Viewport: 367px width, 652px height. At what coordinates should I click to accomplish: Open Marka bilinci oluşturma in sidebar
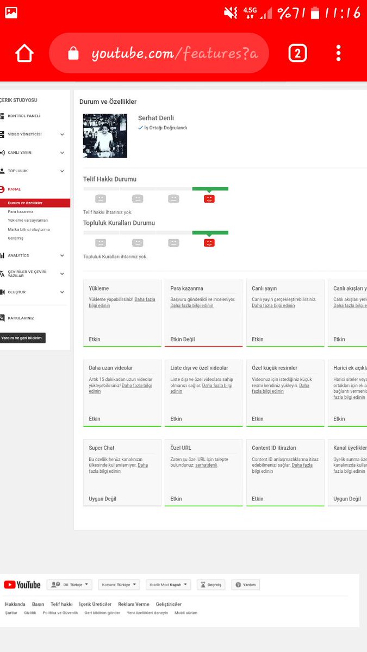point(29,229)
